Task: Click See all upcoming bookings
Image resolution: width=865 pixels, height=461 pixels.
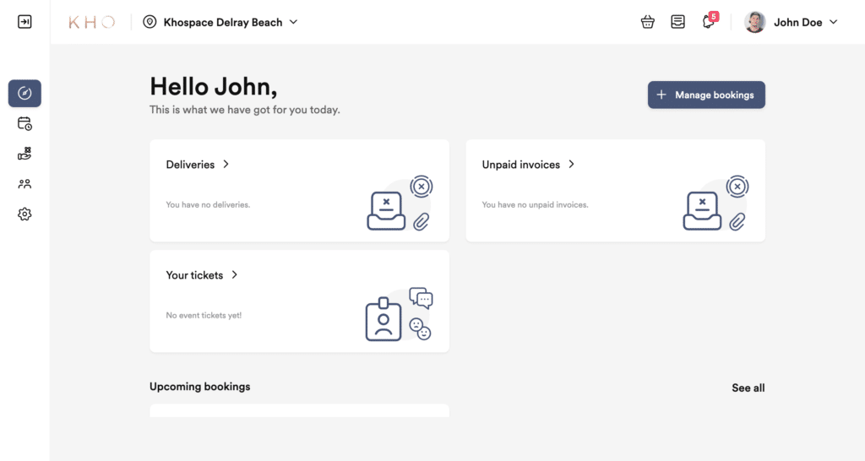Action: 748,388
